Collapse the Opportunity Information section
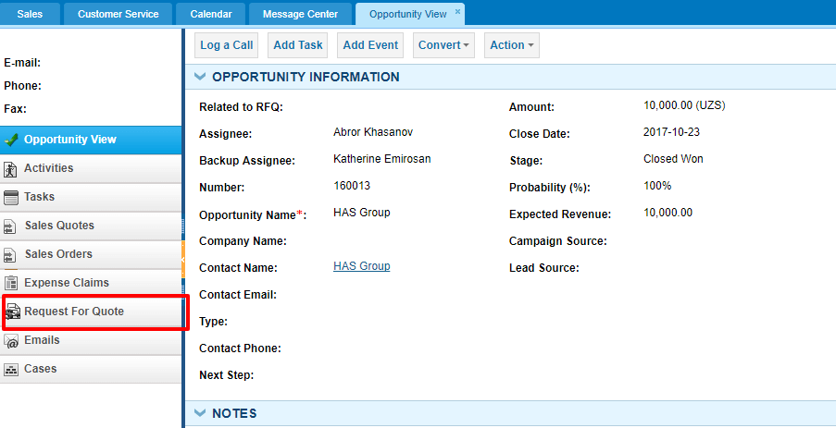The width and height of the screenshot is (836, 428). tap(200, 77)
